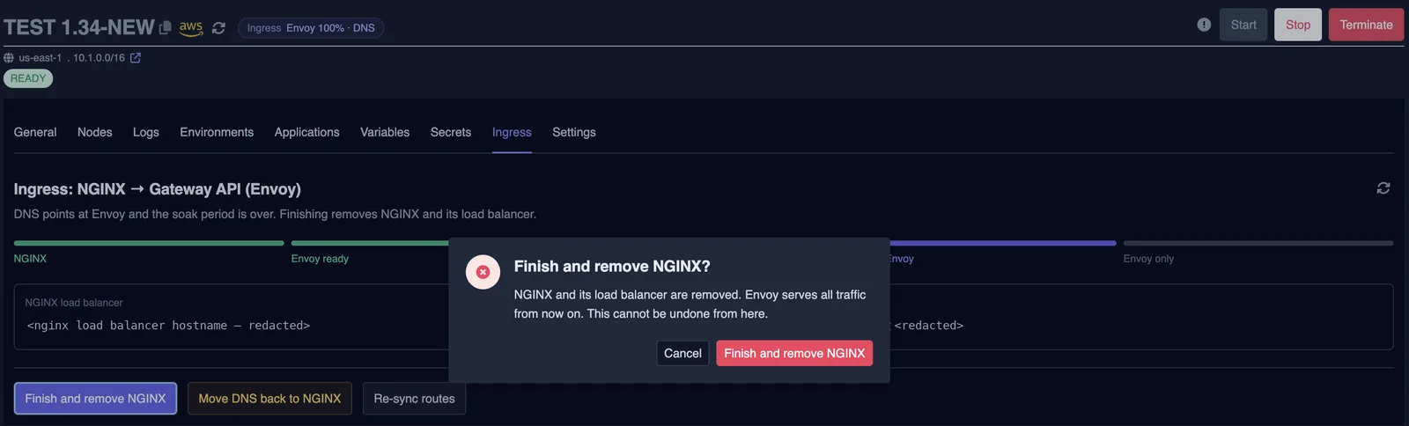Click the NGINX step label
The width and height of the screenshot is (1409, 426).
coord(30,259)
